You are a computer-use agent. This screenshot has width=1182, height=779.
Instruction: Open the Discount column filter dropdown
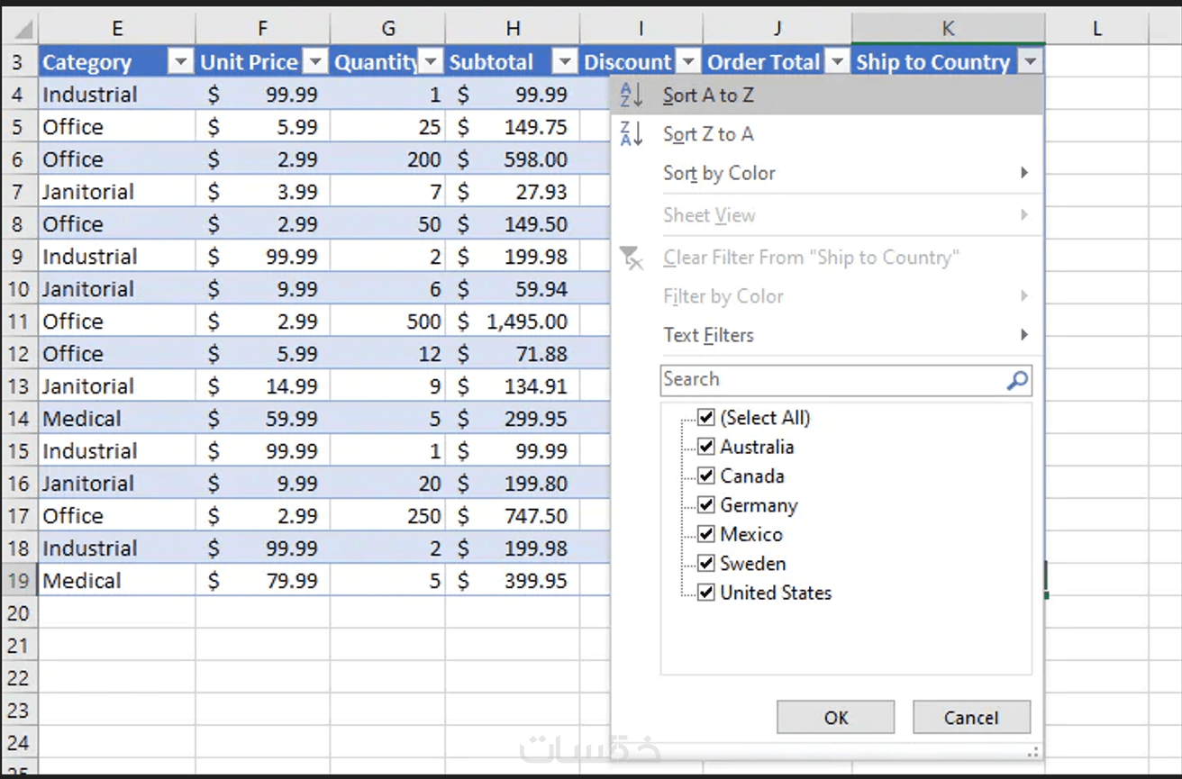(688, 62)
